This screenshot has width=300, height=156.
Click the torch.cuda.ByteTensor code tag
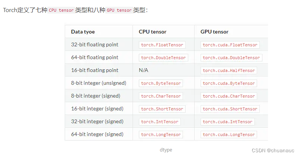(229, 83)
